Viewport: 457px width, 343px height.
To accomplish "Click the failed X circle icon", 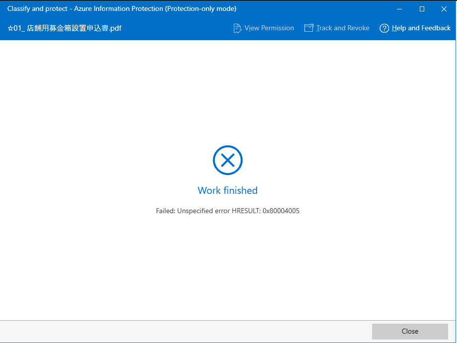I will [228, 160].
